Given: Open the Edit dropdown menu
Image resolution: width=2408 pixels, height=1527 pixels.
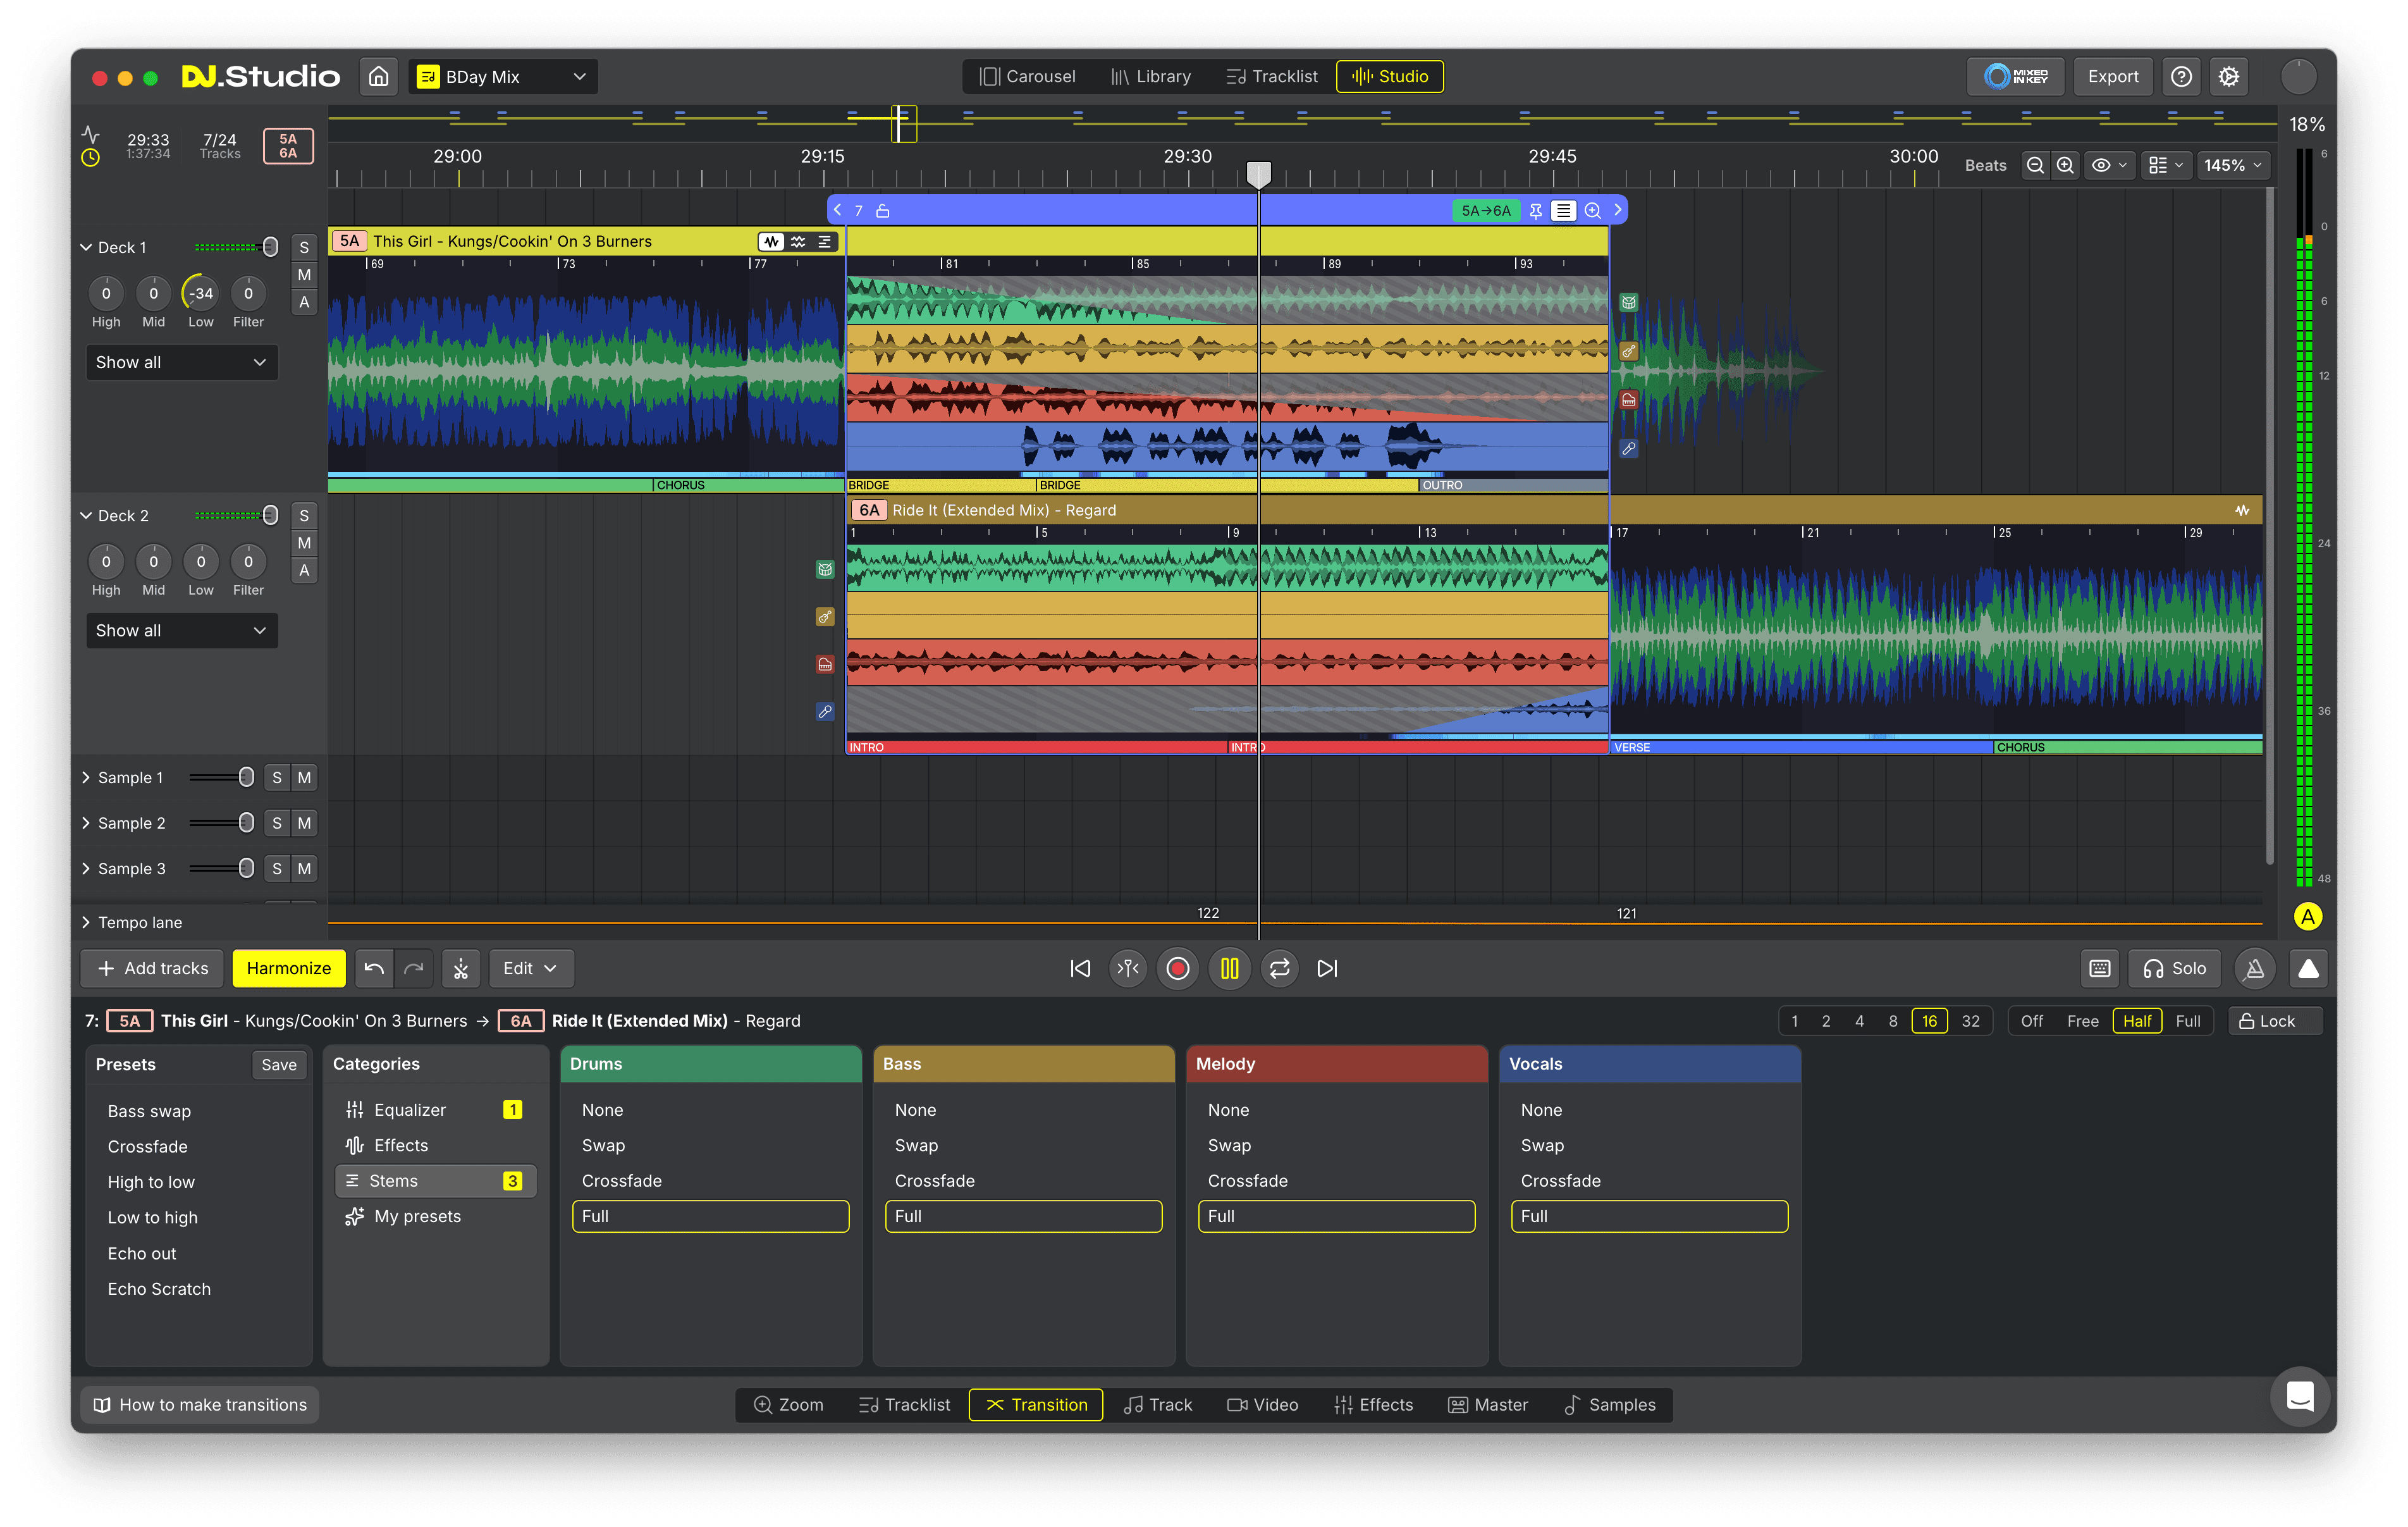Looking at the screenshot, I should click(x=530, y=968).
